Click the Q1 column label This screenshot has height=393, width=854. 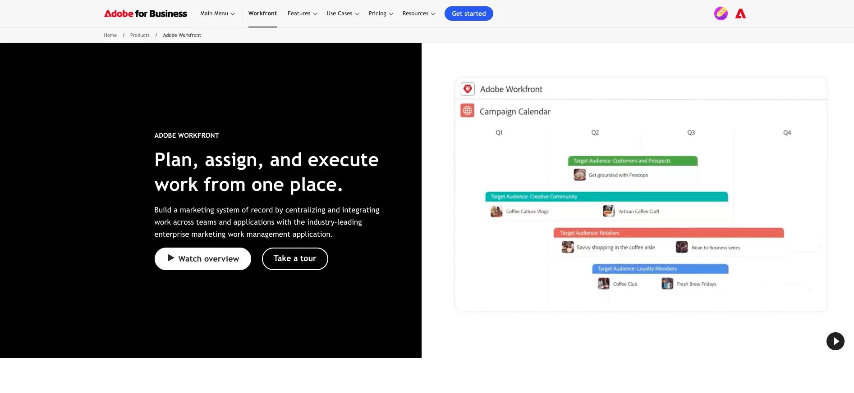click(x=499, y=133)
